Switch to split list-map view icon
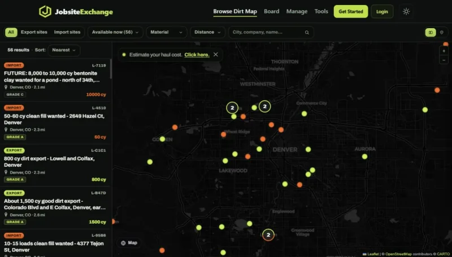The width and height of the screenshot is (452, 257). click(431, 33)
